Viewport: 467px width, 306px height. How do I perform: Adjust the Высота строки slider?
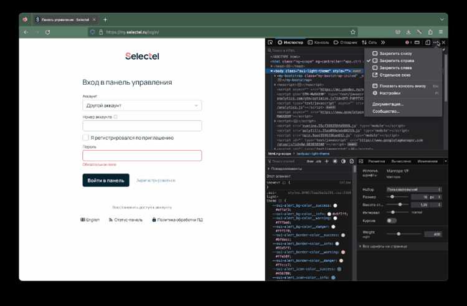click(x=398, y=204)
